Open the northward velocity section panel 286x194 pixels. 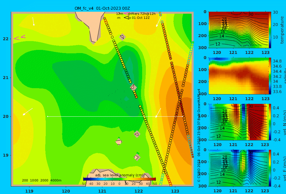[x=239, y=122]
